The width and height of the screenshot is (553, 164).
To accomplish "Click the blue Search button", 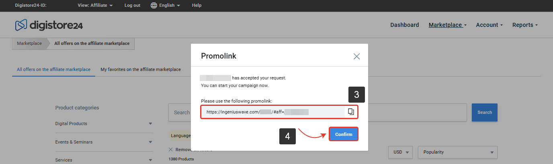I will tap(484, 112).
